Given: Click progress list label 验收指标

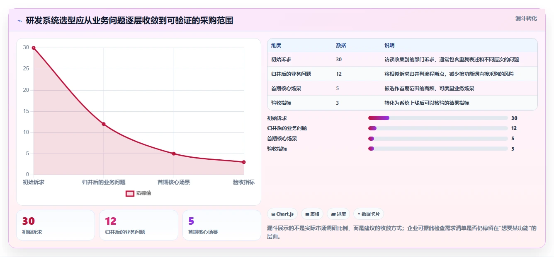Looking at the screenshot, I should point(277,149).
